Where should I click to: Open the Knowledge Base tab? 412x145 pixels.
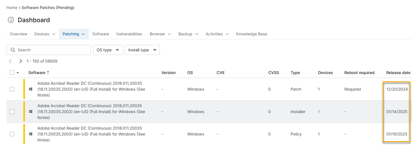[x=251, y=34]
